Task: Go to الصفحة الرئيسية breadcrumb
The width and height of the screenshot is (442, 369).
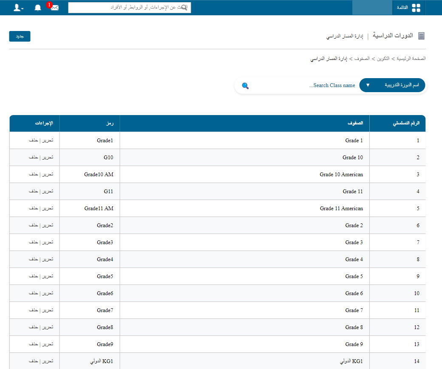Action: 411,59
